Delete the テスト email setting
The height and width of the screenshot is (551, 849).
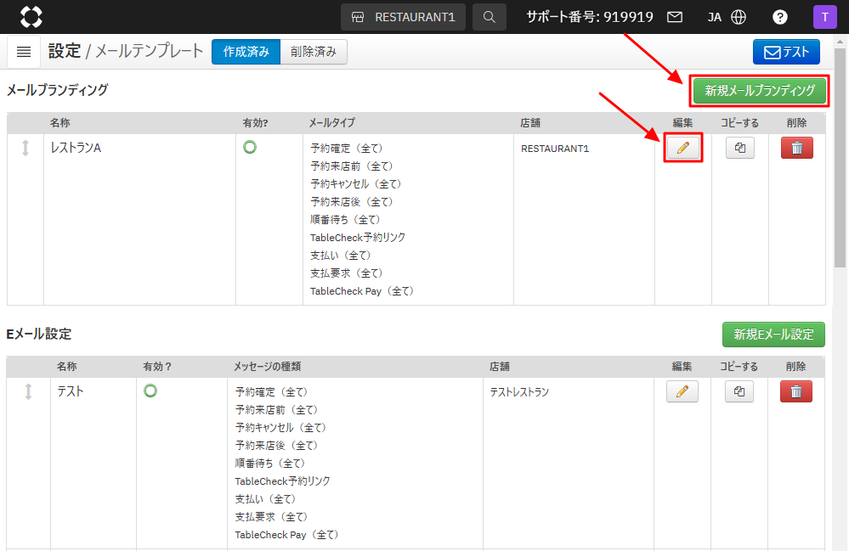796,391
